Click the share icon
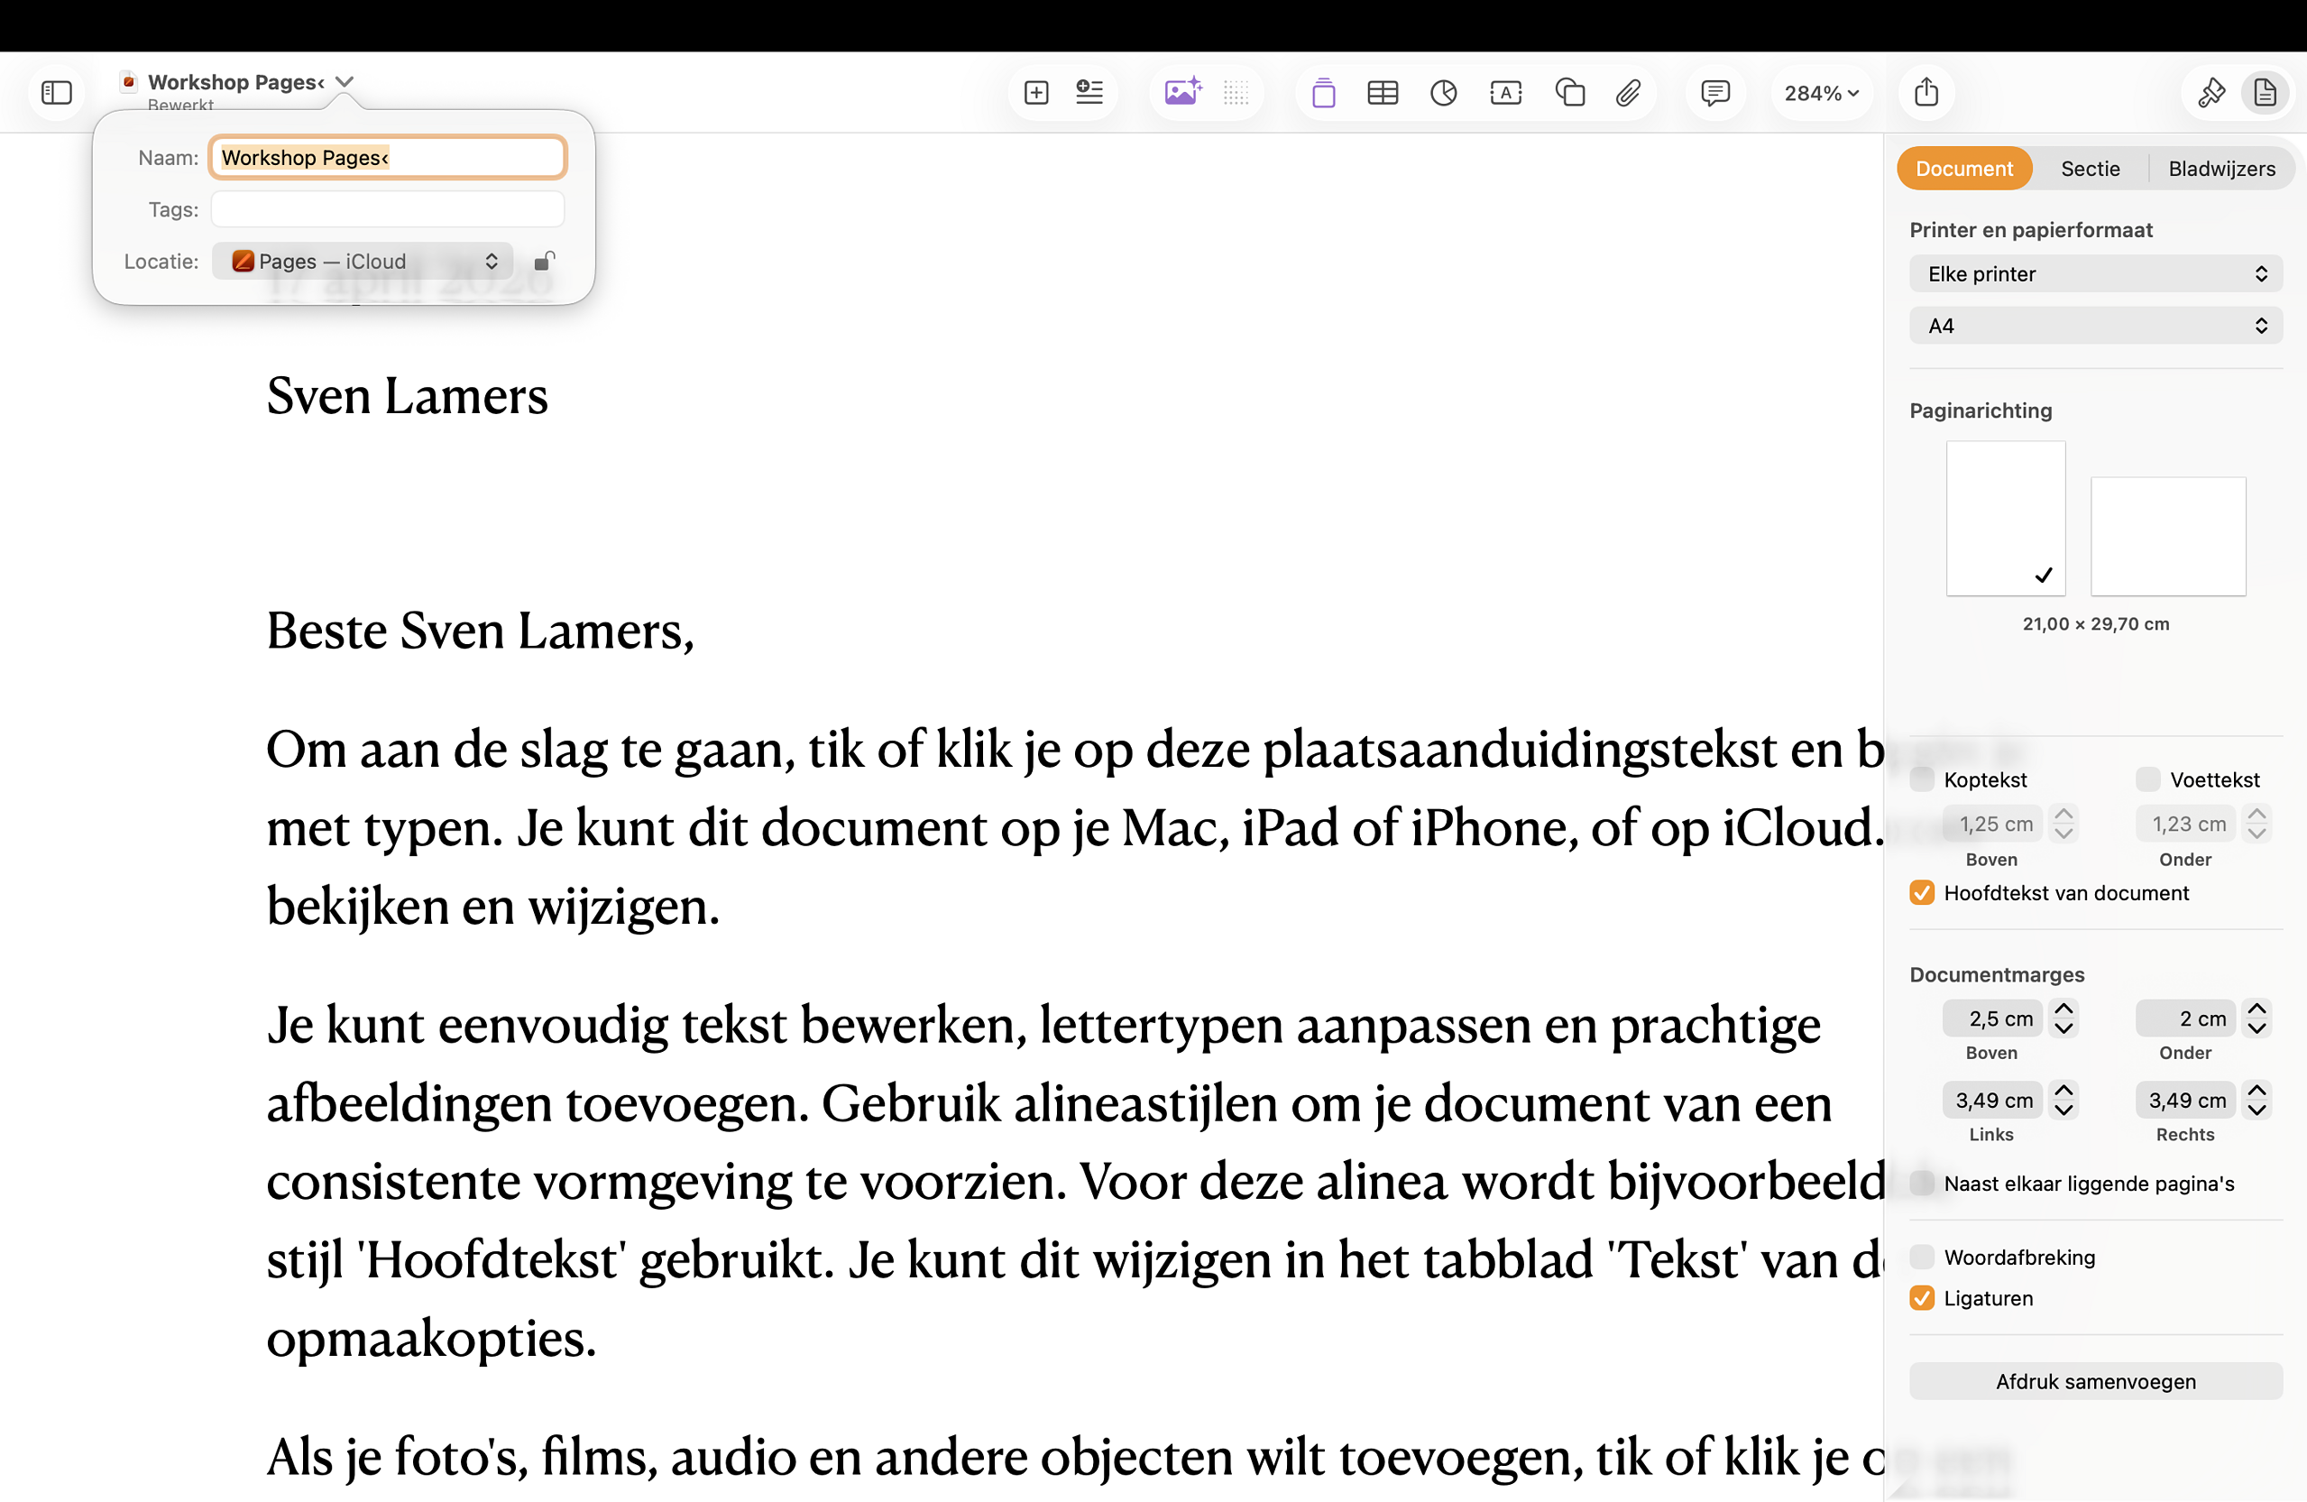Viewport: 2307px width, 1502px height. [x=1926, y=93]
